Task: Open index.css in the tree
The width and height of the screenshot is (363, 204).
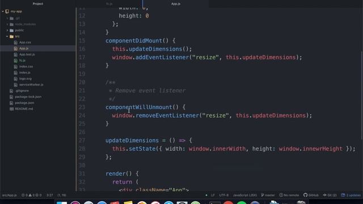Action: click(x=26, y=66)
